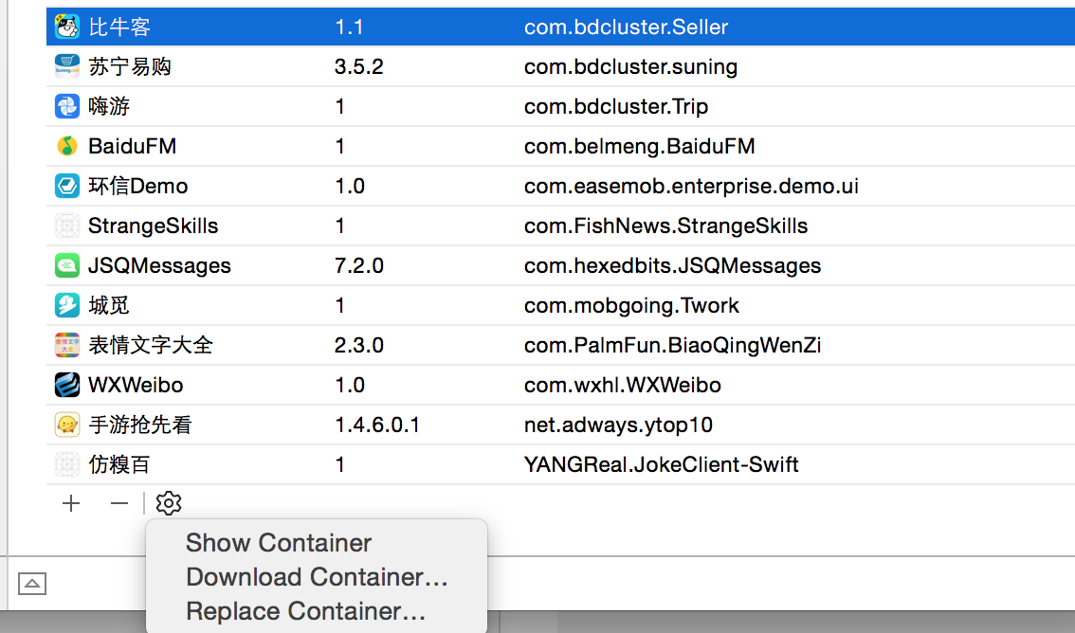Select the 环信Demo app name
Image resolution: width=1075 pixels, height=633 pixels.
(x=137, y=186)
